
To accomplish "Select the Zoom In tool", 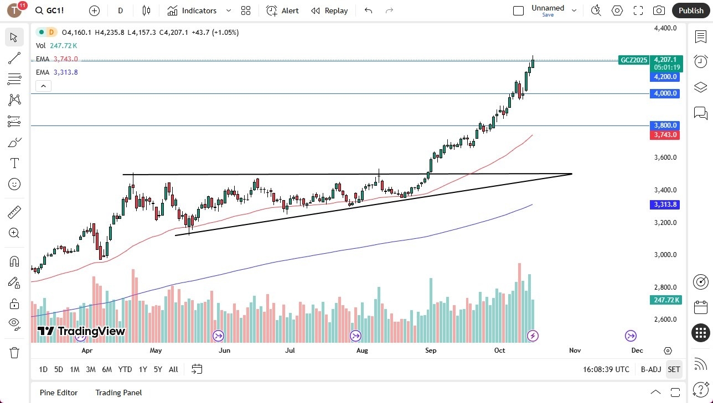I will (x=14, y=233).
